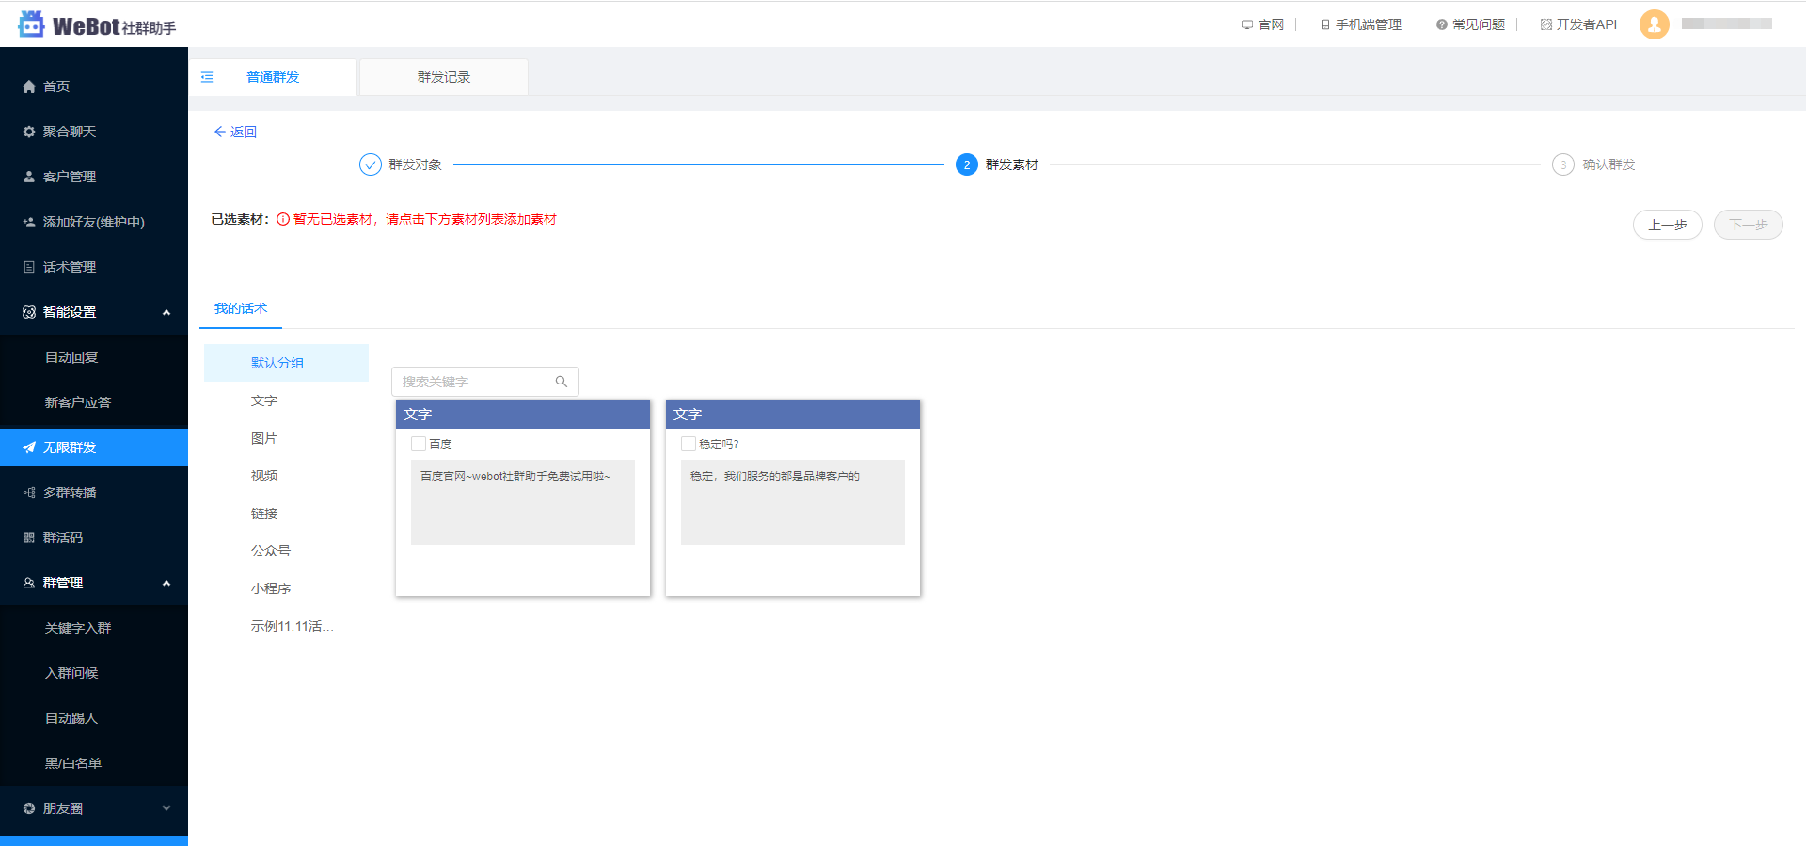Screen dimensions: 1806x846
Task: Click the icon beside 智能设置
Action: 29,312
